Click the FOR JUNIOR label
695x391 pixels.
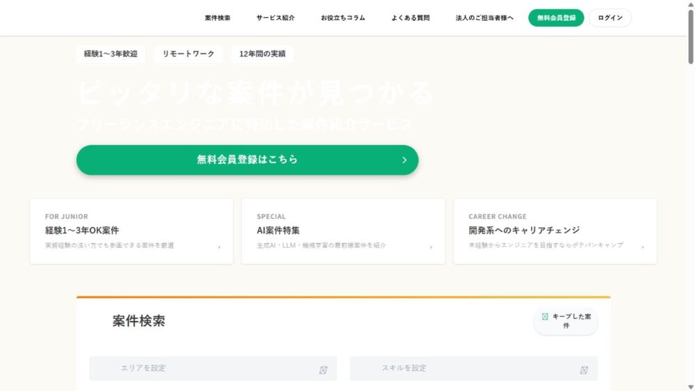(x=67, y=217)
